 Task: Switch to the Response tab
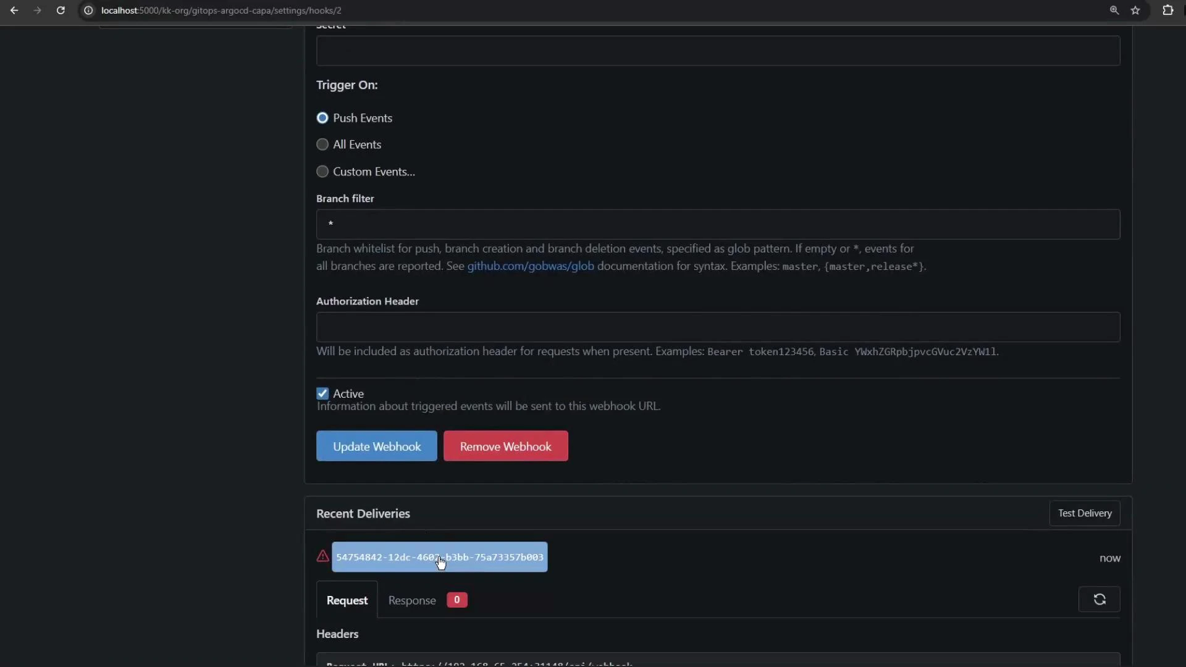(411, 600)
